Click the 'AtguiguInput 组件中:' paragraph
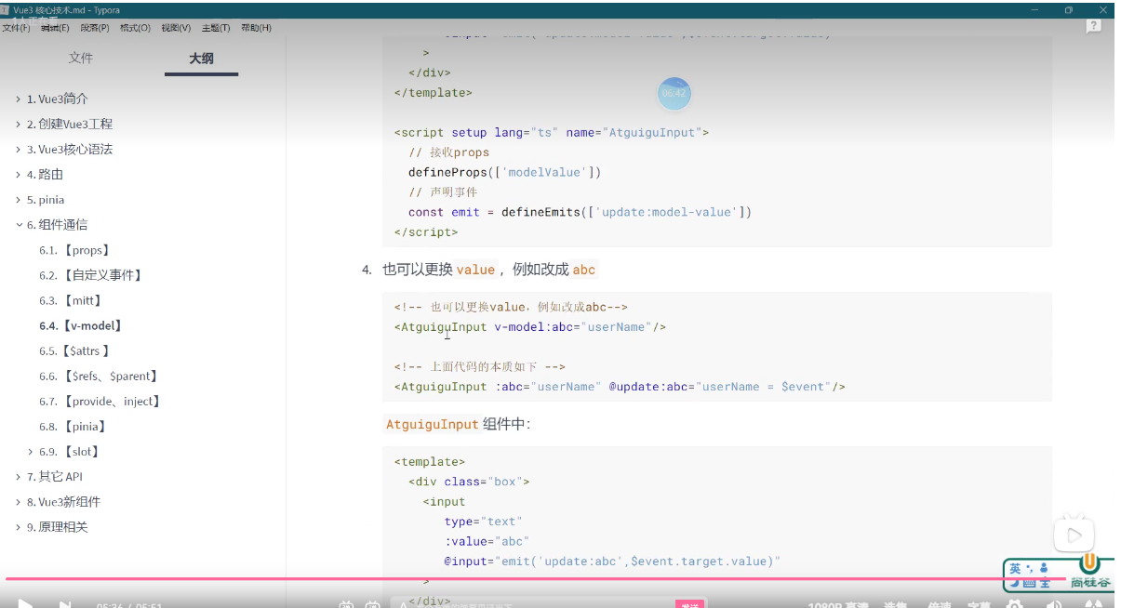The height and width of the screenshot is (608, 1121). point(457,424)
